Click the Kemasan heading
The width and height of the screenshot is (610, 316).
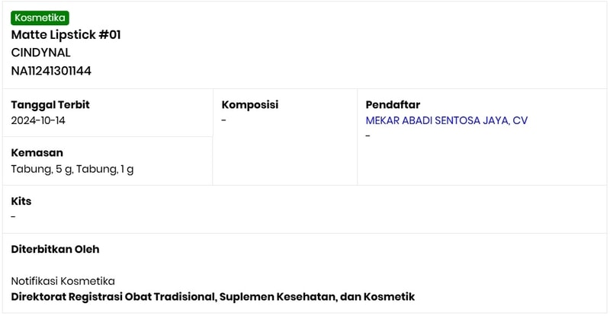point(37,152)
